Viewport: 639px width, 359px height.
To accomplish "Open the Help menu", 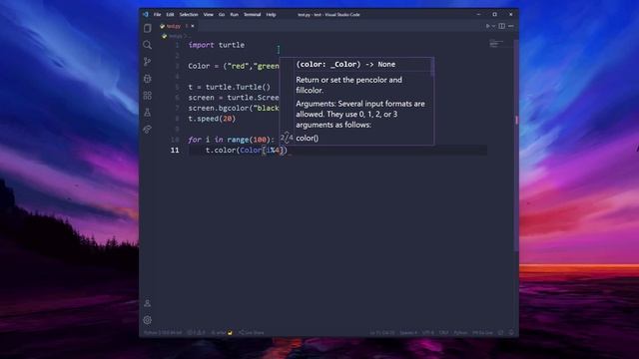I will tap(271, 15).
